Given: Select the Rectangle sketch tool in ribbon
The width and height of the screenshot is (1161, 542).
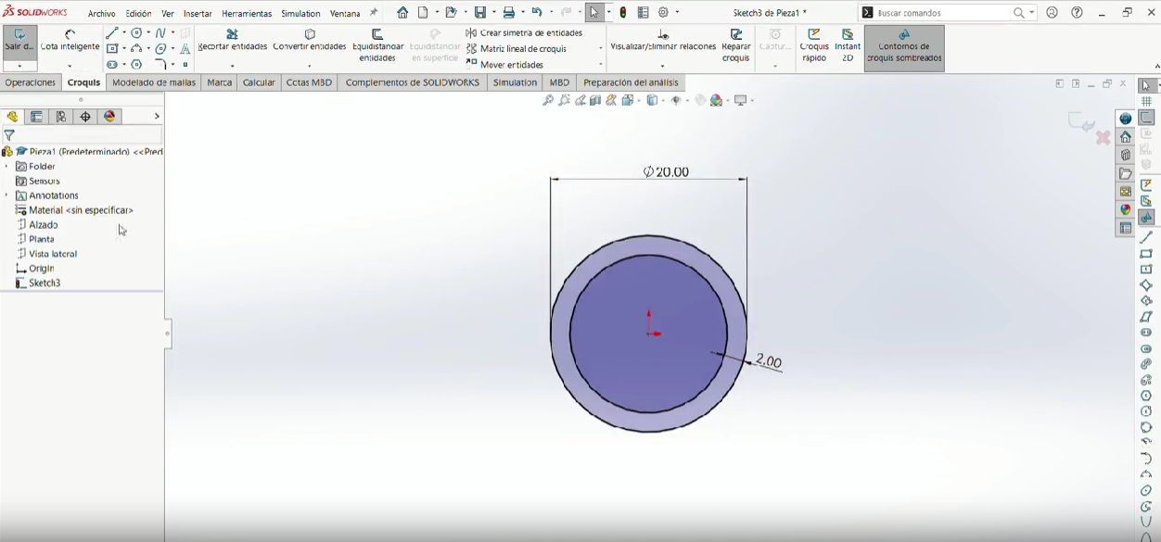Looking at the screenshot, I should [111, 48].
